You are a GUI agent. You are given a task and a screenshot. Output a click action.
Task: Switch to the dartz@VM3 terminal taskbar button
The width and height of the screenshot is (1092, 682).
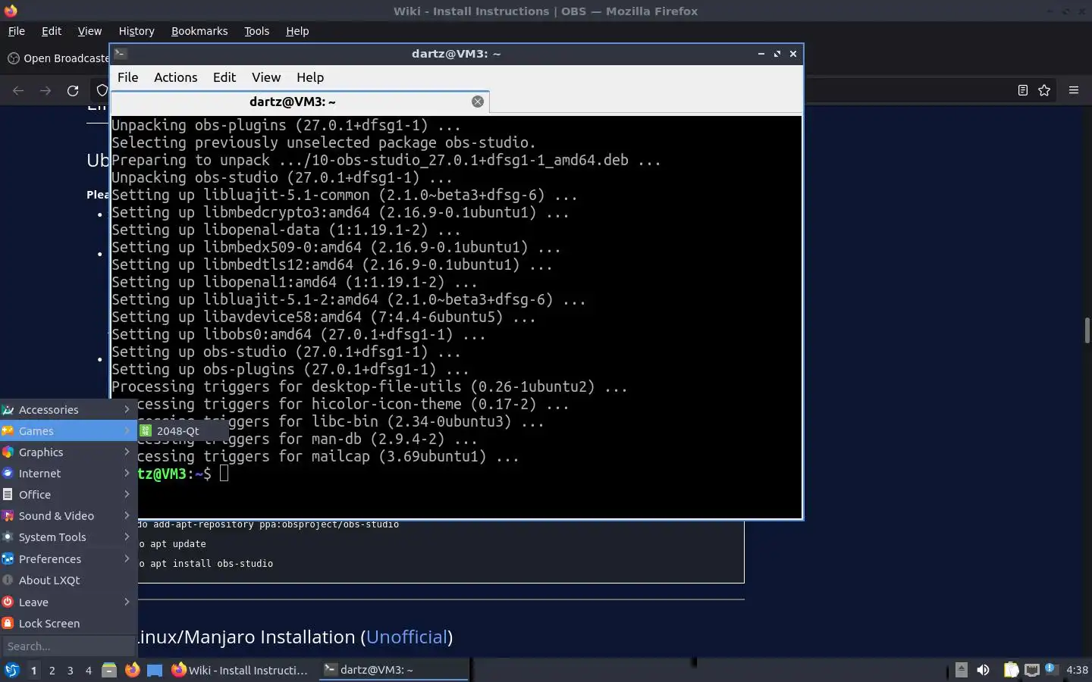(x=393, y=670)
